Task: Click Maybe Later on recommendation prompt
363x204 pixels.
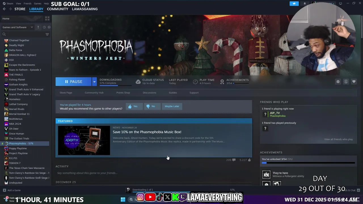Action: 172,106
